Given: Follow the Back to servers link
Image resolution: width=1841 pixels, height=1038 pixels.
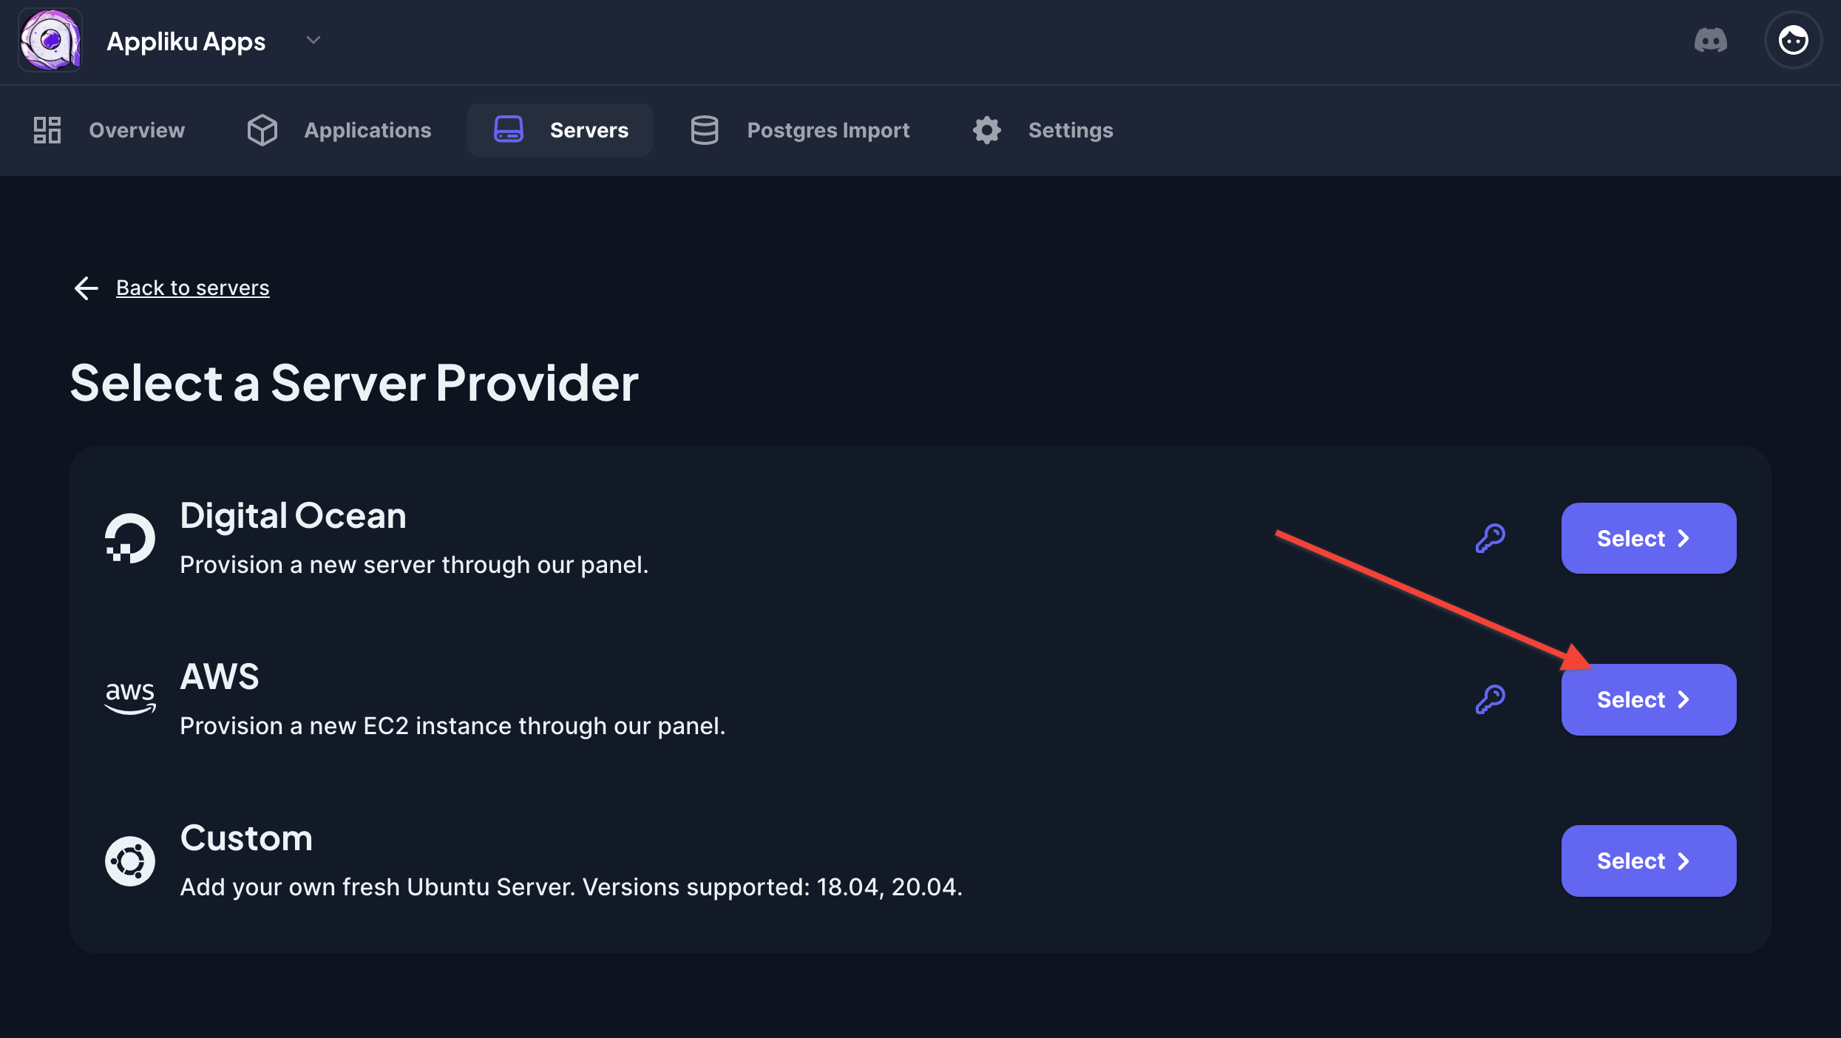Looking at the screenshot, I should pyautogui.click(x=192, y=288).
